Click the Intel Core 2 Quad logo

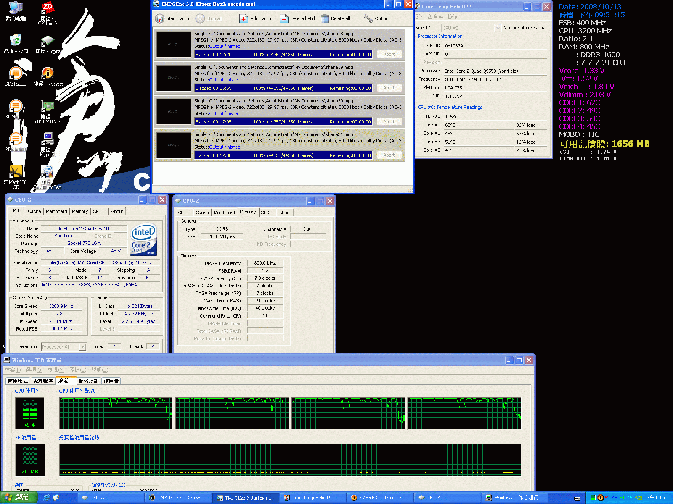click(144, 239)
